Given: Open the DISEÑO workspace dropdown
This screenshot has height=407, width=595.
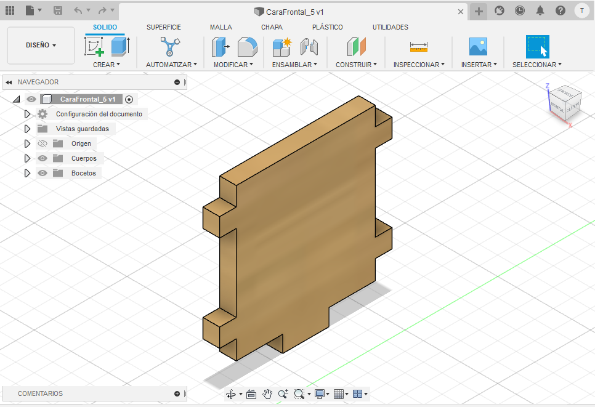Looking at the screenshot, I should 41,45.
